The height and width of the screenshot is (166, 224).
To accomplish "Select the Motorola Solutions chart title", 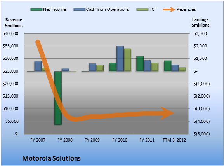I will tap(51, 158).
